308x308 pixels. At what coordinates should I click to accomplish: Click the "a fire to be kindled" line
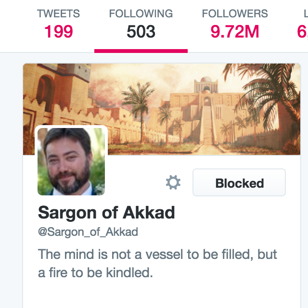95,273
